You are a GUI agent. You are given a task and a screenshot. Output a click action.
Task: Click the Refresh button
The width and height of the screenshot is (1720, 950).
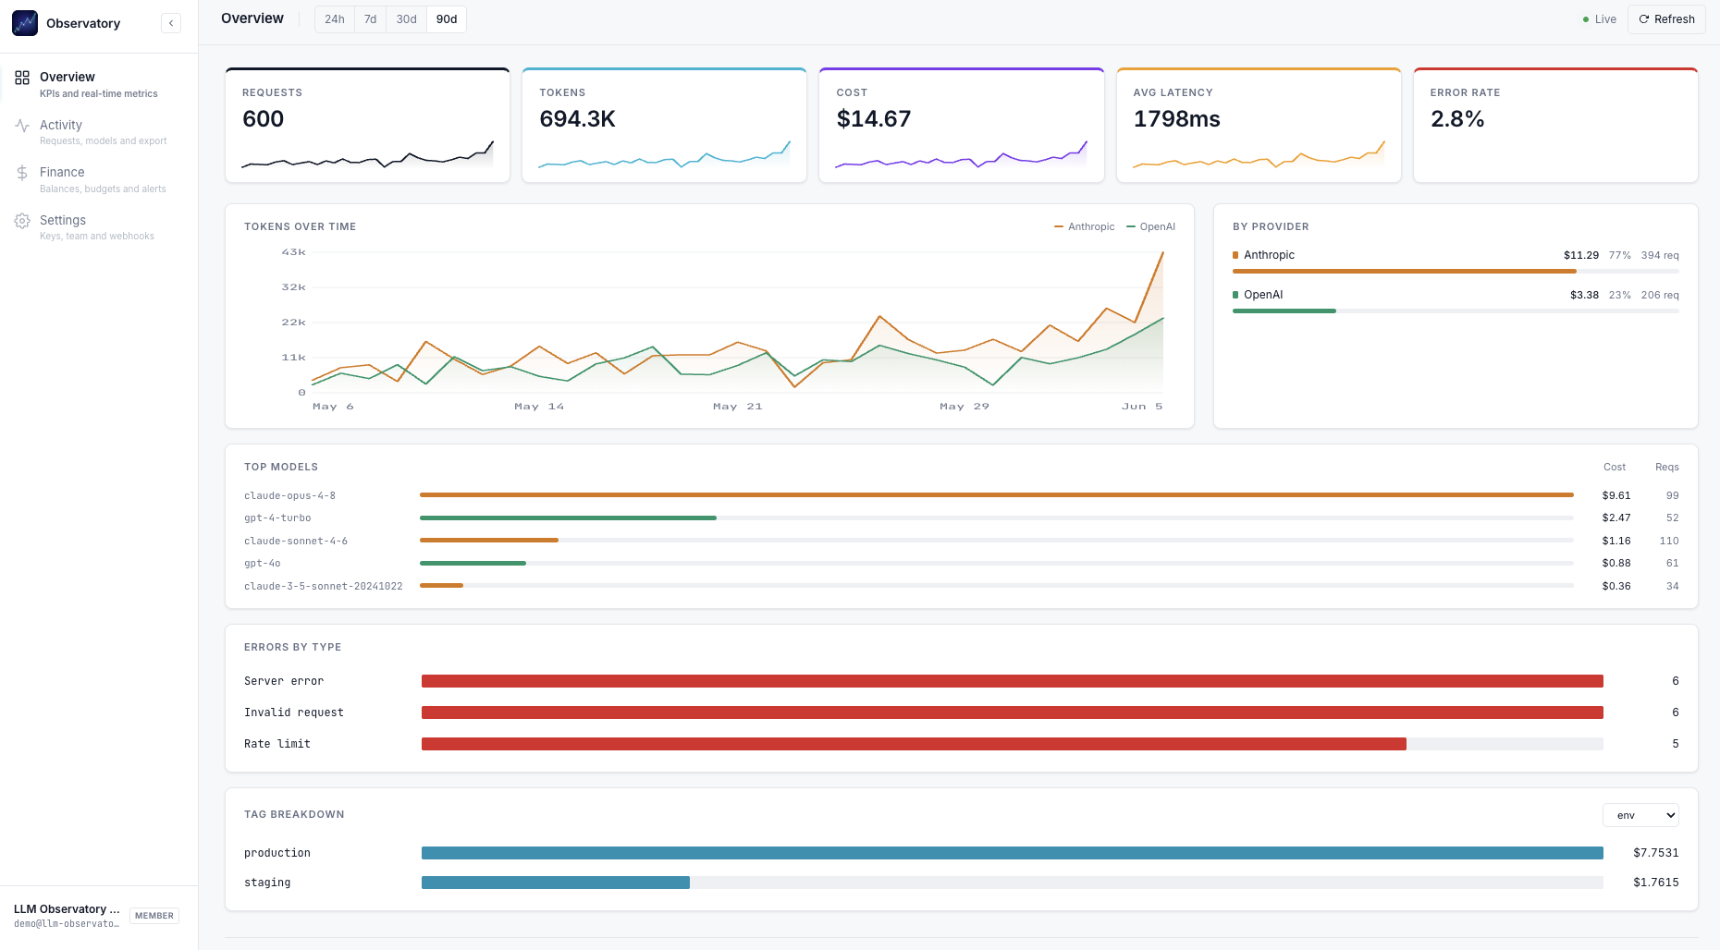(1666, 19)
